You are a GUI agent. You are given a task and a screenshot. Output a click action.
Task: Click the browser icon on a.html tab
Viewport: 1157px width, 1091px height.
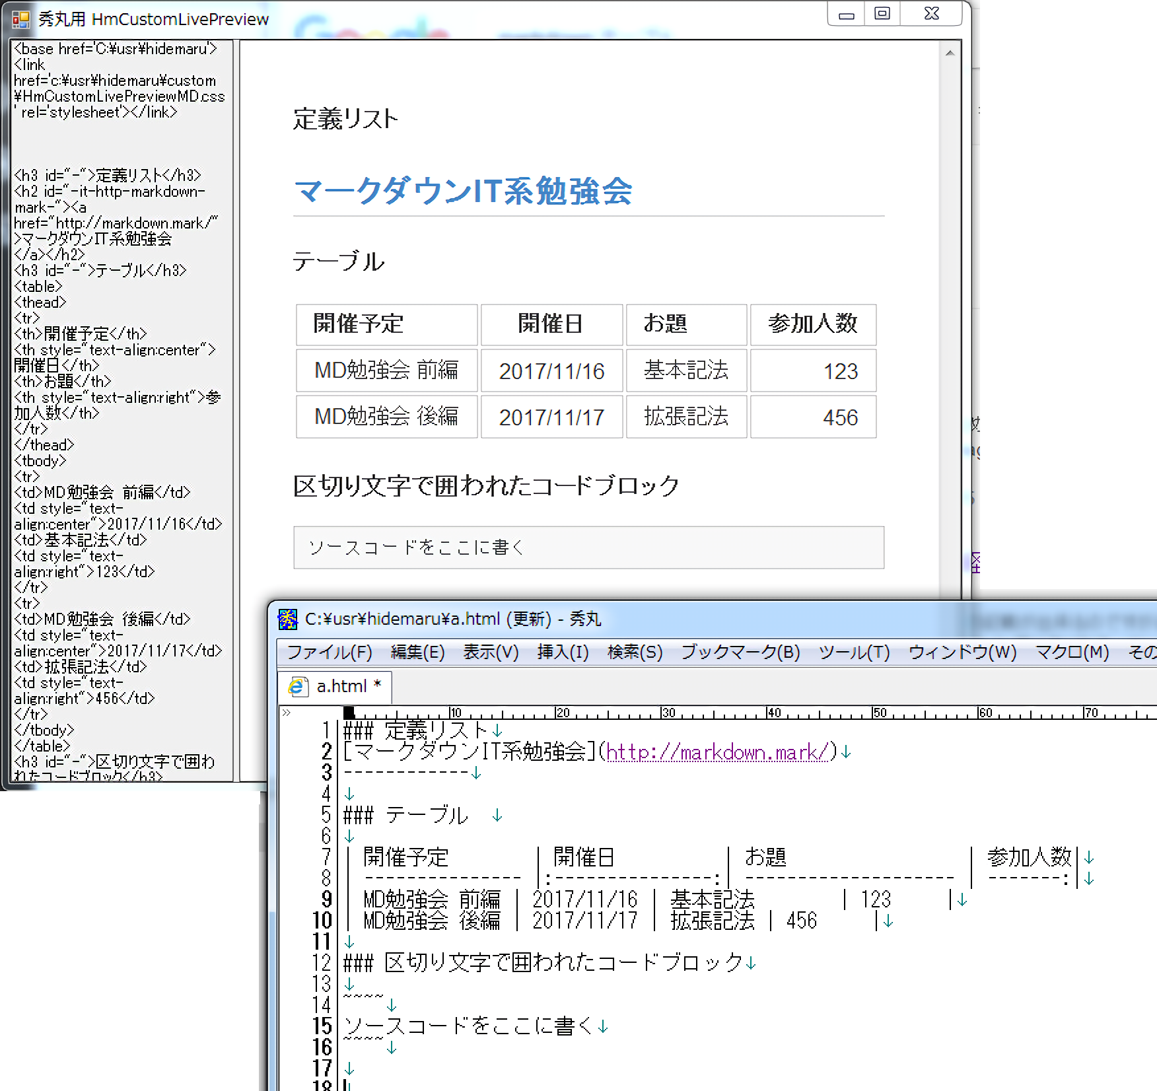(298, 687)
